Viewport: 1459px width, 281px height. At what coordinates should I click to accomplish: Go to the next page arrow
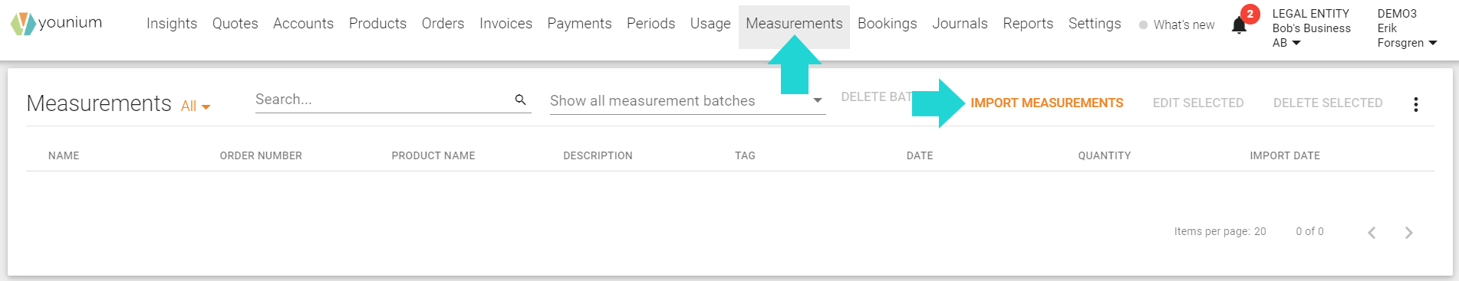pos(1408,233)
